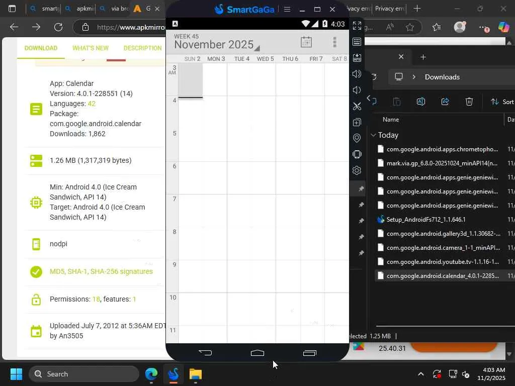Select the 'apkmi' browser tab
This screenshot has height=386, width=515.
pyautogui.click(x=80, y=9)
